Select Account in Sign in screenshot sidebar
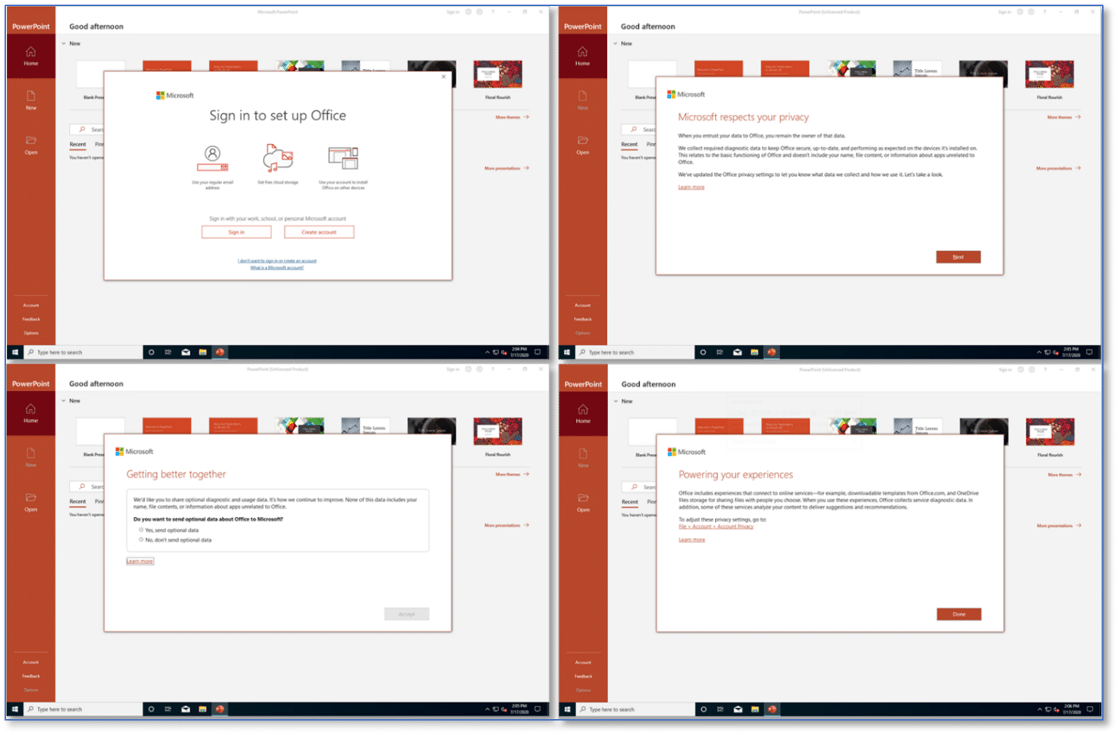Screen dimensions: 1118x735 coord(31,305)
